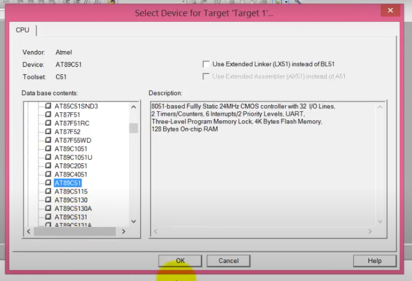412x281 pixels.
Task: Click the chip icon beside AT87F52
Action: 48,132
